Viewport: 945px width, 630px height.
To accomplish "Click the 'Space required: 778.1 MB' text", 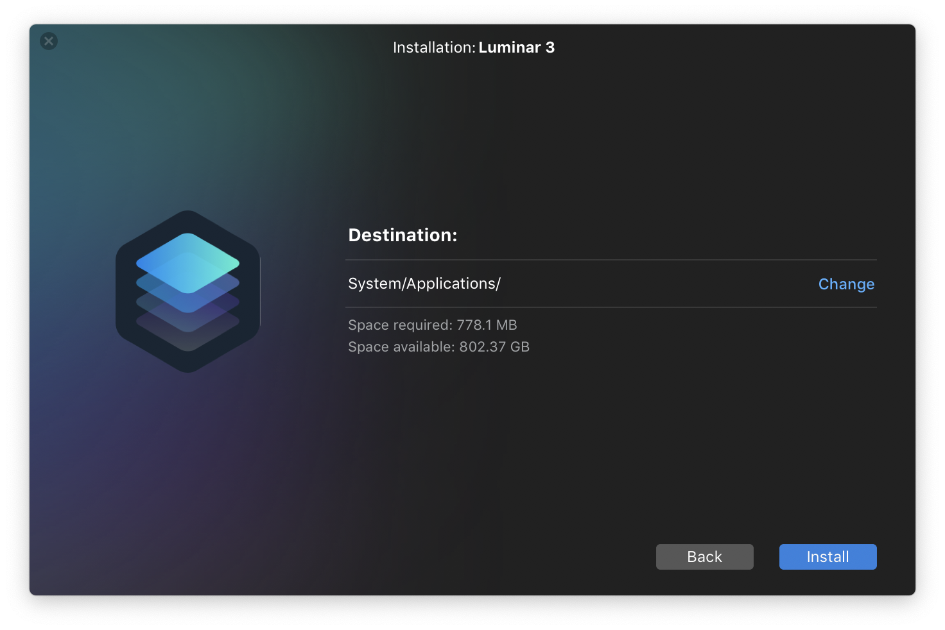I will point(433,325).
